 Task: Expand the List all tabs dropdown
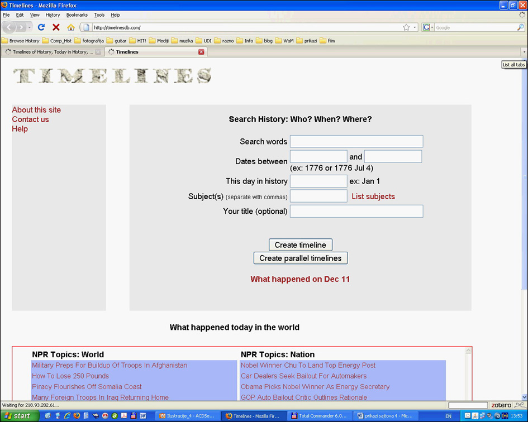524,52
